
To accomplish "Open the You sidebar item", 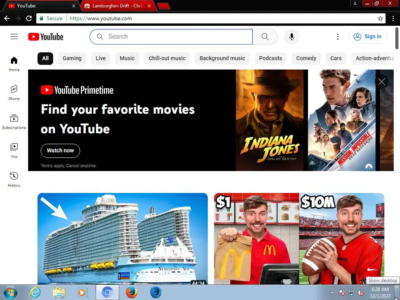I will click(x=14, y=150).
